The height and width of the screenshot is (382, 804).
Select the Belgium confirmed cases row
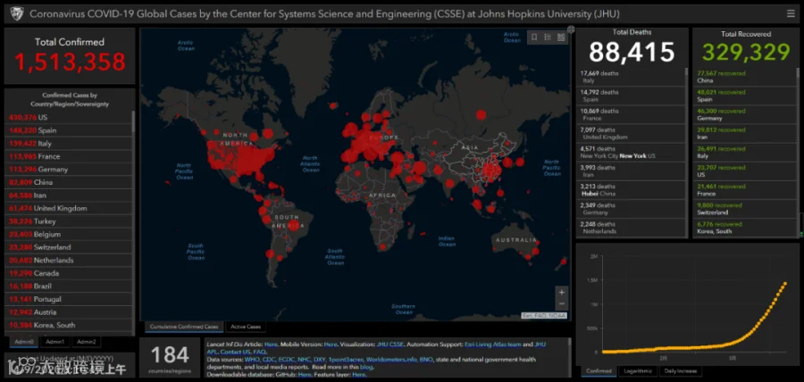(x=69, y=234)
